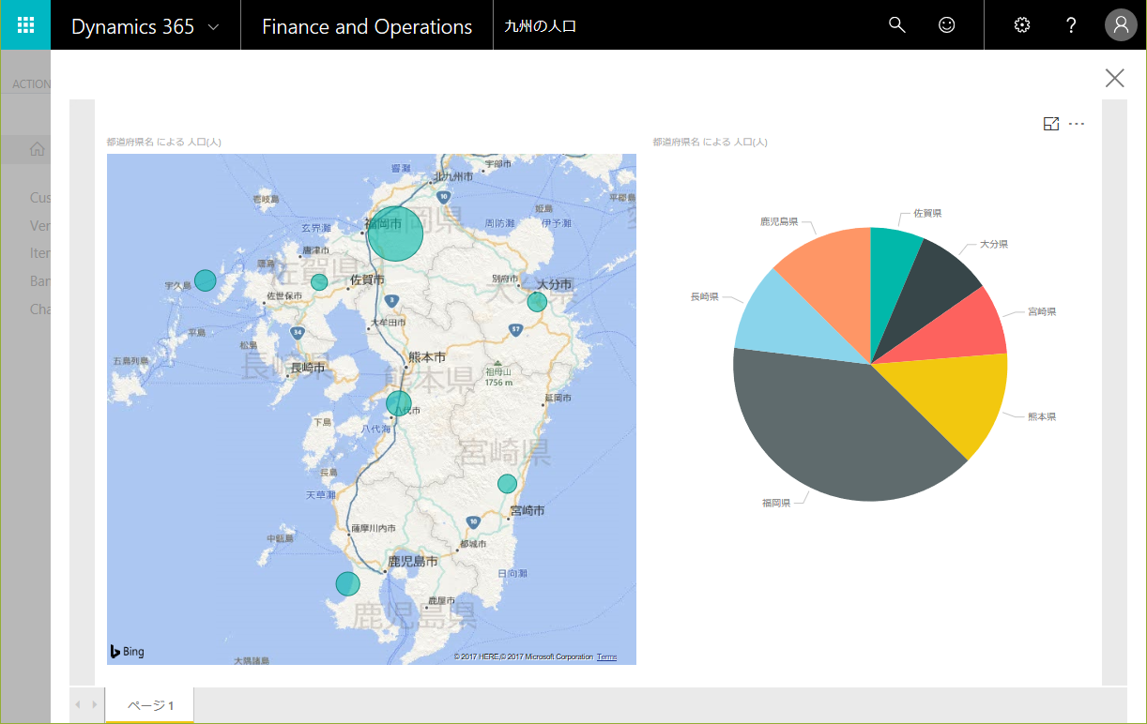Click 鹿屋市 label on the map
Image resolution: width=1147 pixels, height=724 pixels.
point(441,600)
